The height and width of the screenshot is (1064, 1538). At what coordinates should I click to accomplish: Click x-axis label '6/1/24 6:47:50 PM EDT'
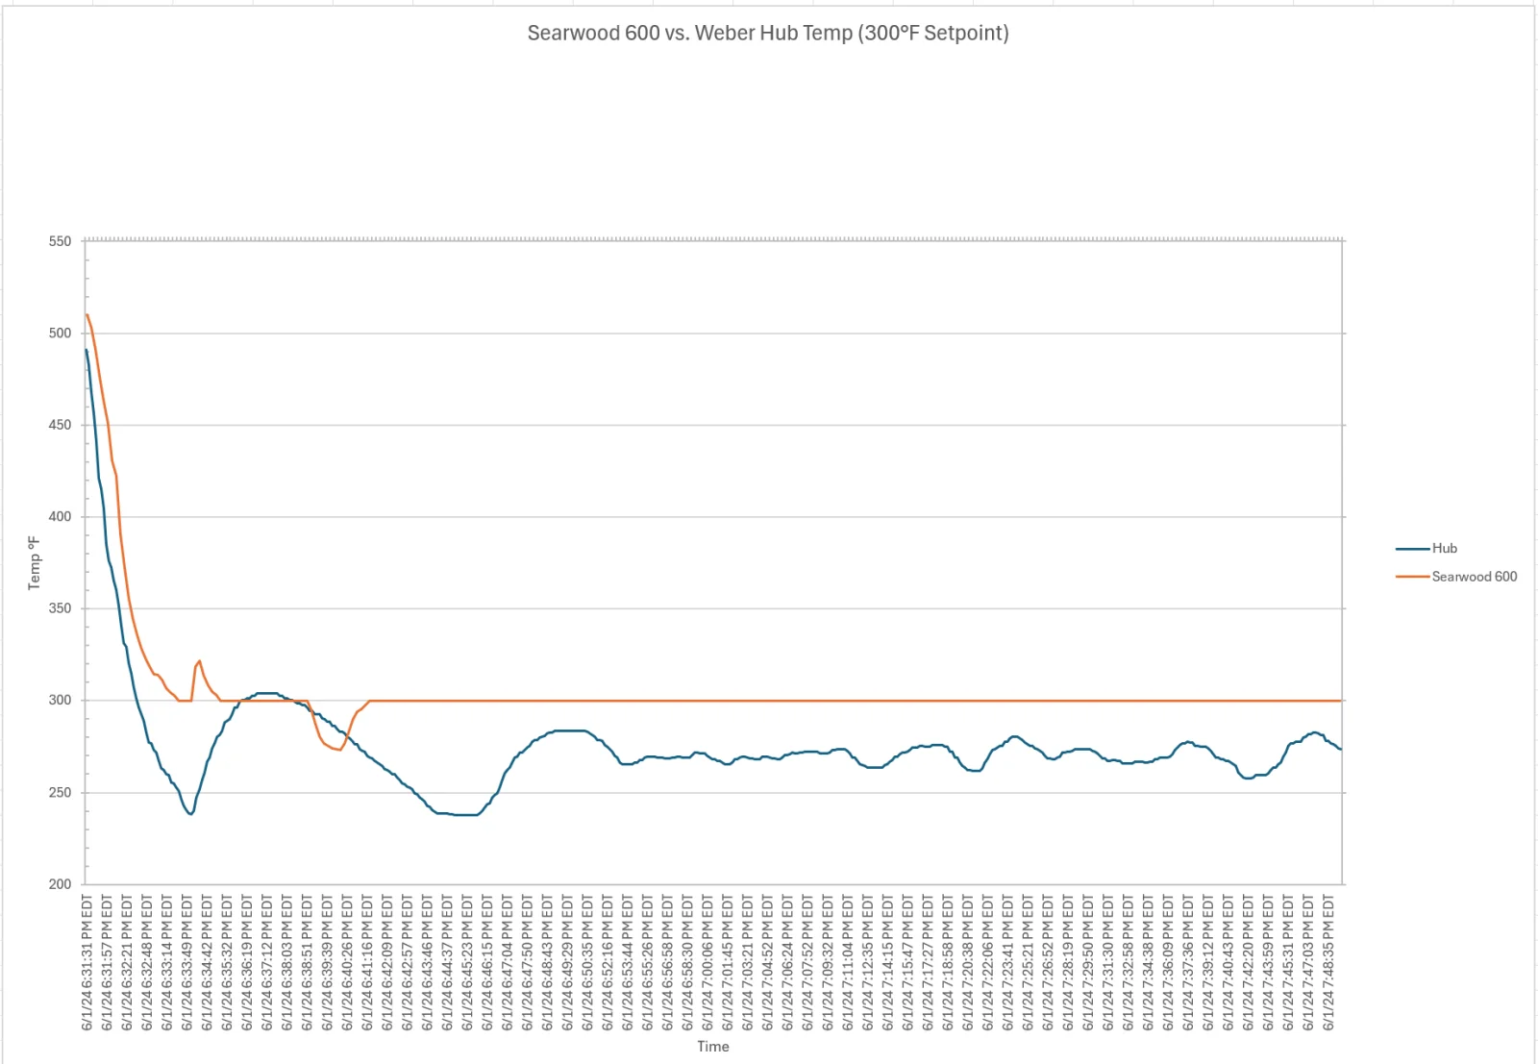point(528,963)
